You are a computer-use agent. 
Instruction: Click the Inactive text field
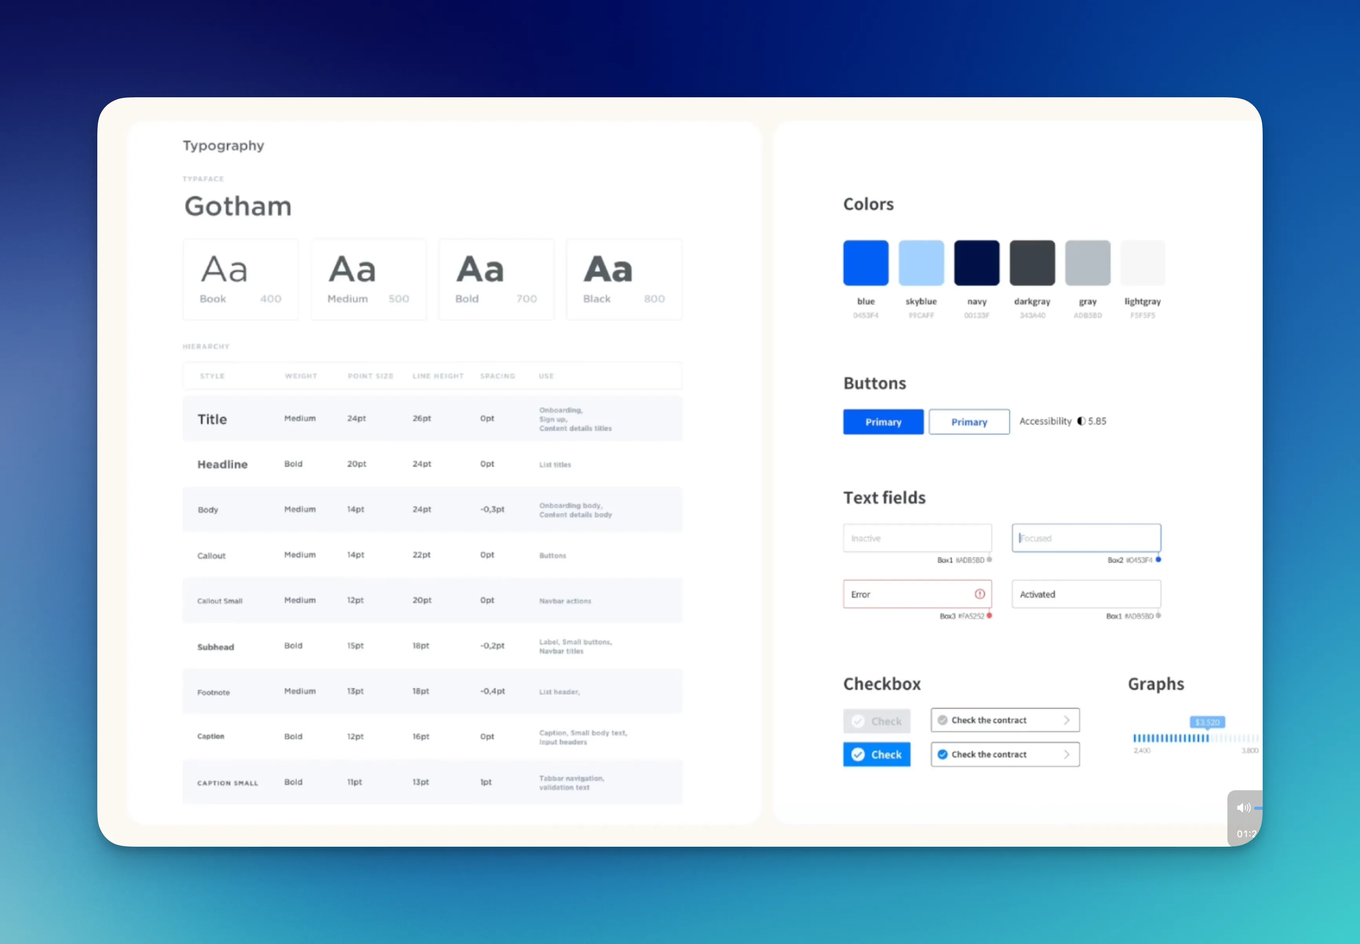pos(915,537)
